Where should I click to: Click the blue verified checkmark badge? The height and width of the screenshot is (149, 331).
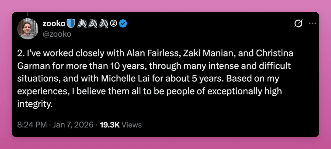[x=123, y=24]
